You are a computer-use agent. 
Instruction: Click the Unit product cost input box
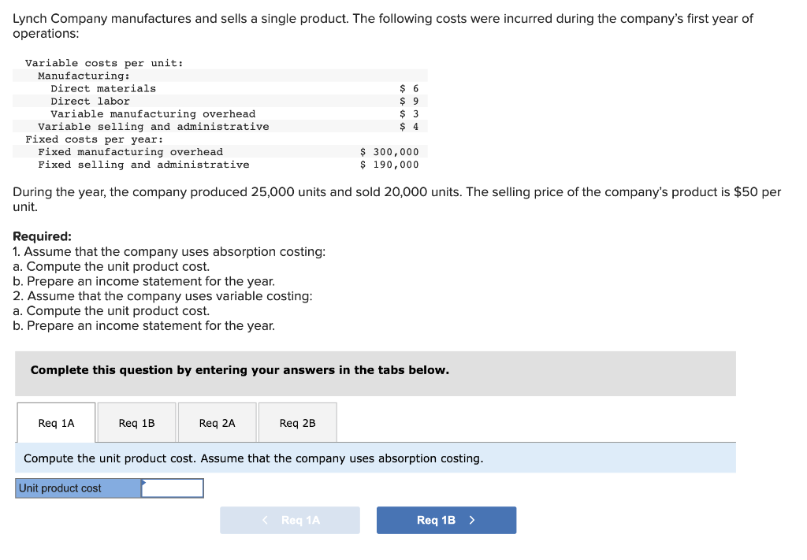click(x=173, y=488)
